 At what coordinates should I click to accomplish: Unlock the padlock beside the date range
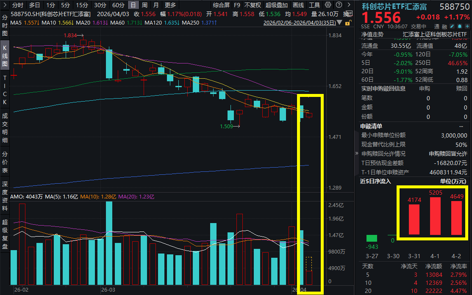tap(348, 23)
